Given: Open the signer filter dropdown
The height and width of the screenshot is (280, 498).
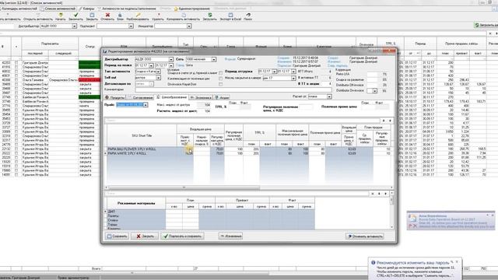Looking at the screenshot, I should click(131, 26).
